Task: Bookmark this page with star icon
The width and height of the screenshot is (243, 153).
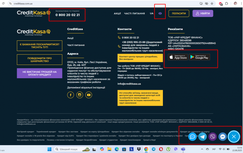Action: pyautogui.click(x=212, y=3)
